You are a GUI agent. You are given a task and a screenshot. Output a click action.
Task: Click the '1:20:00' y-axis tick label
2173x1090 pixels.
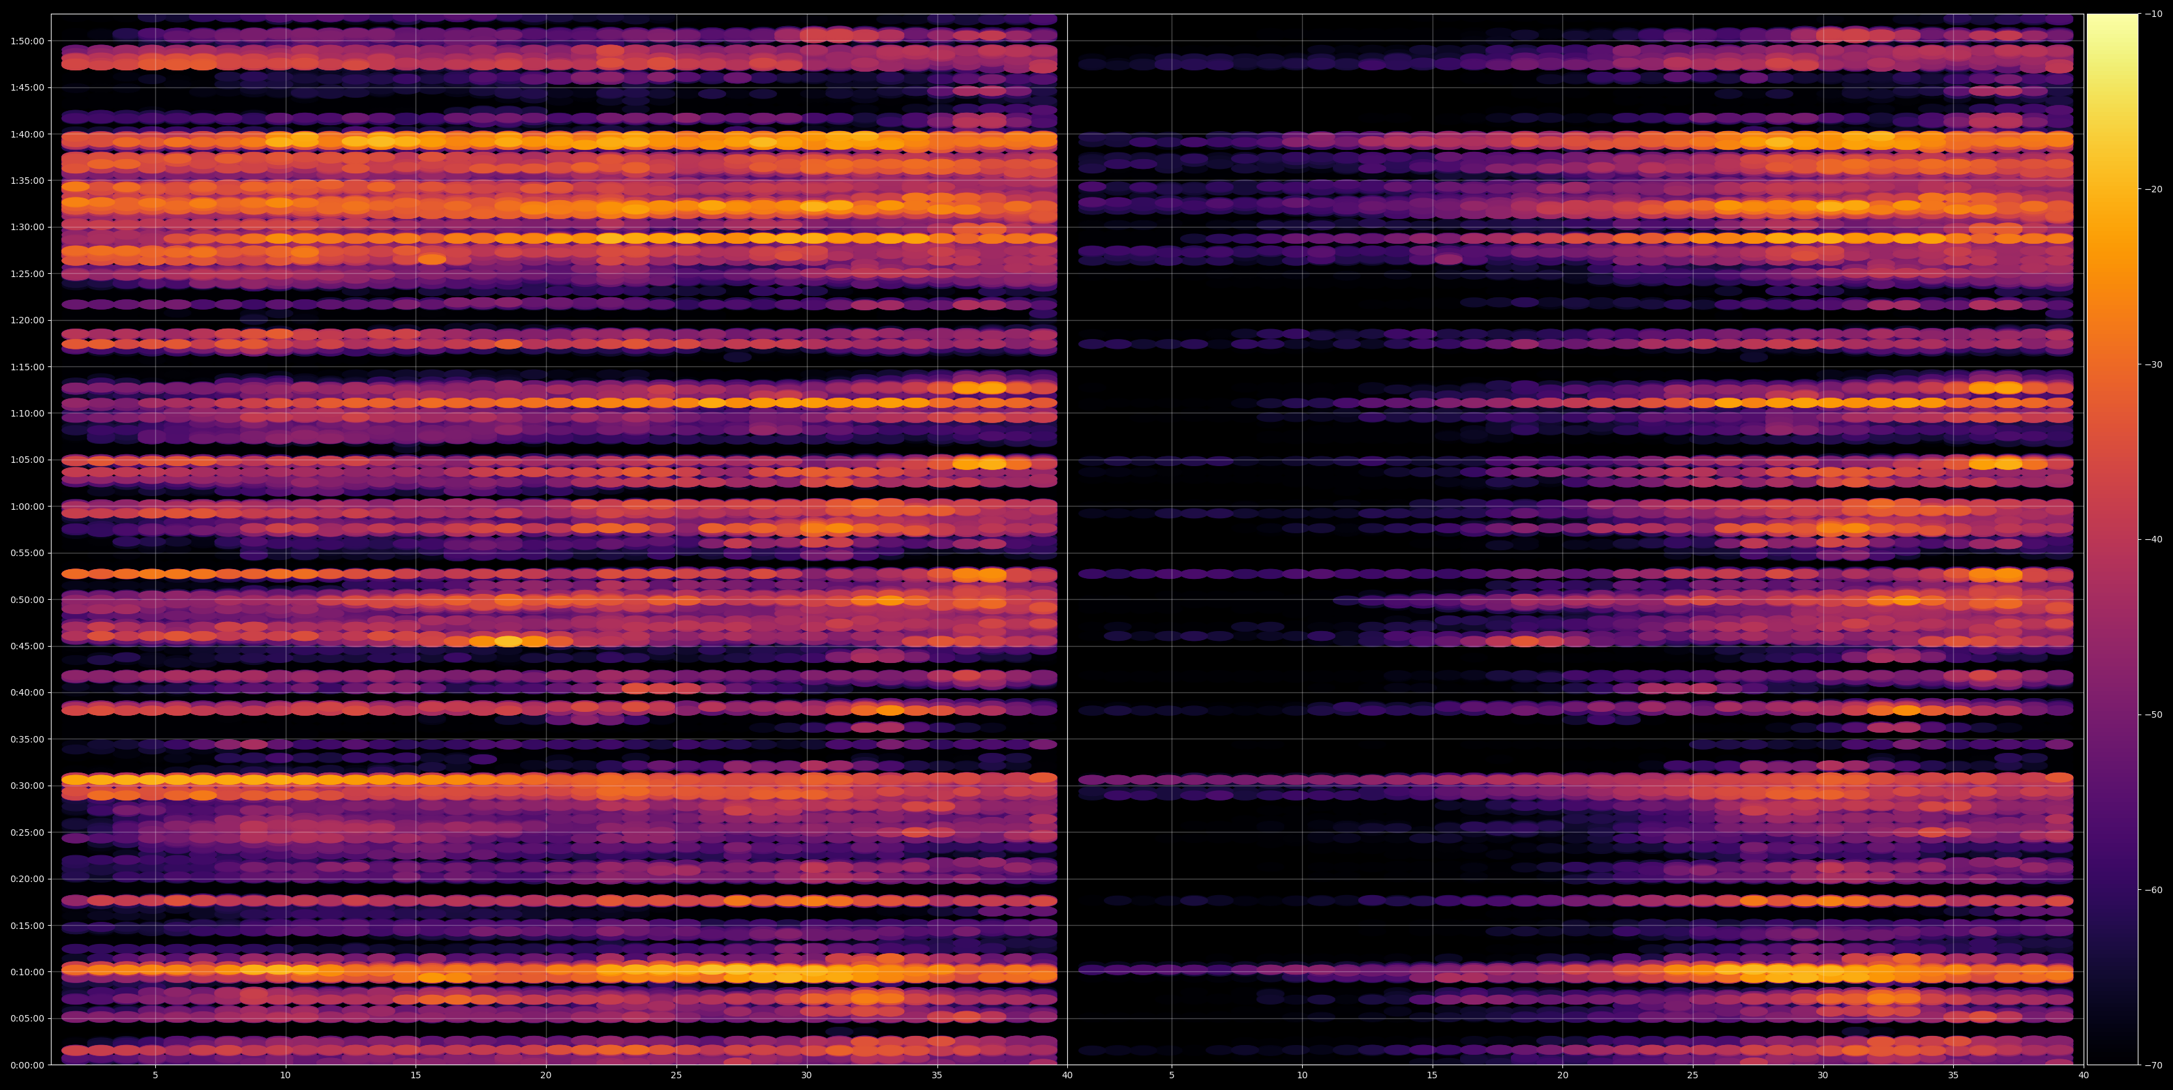tap(28, 320)
